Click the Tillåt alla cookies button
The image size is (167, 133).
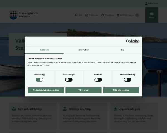coord(121,90)
